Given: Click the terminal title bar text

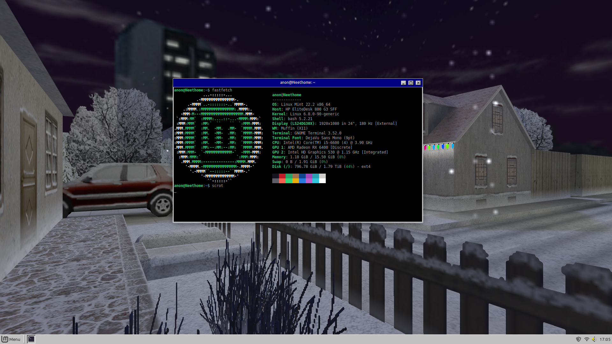Looking at the screenshot, I should [297, 82].
